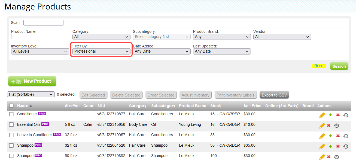Edit the Conditioner product with pencil icon
This screenshot has height=167, width=356.
(x=322, y=115)
